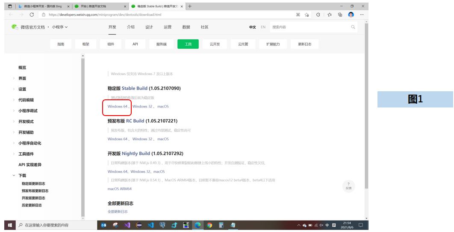This screenshot has width=454, height=232.
Task: Click the browser address bar URL
Action: coord(105,15)
